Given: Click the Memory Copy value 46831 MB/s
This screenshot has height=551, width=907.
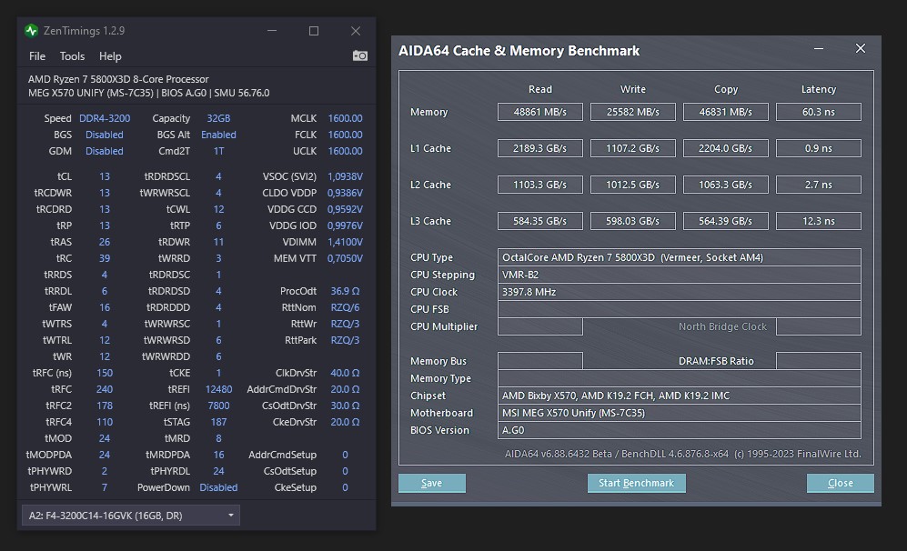Looking at the screenshot, I should pyautogui.click(x=725, y=112).
